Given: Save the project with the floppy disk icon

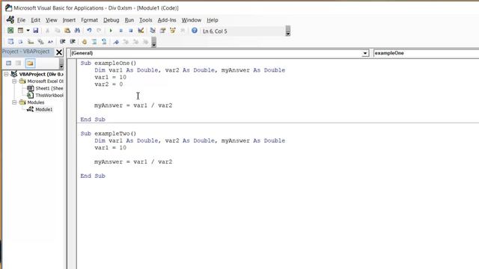Looking at the screenshot, I should (x=36, y=31).
